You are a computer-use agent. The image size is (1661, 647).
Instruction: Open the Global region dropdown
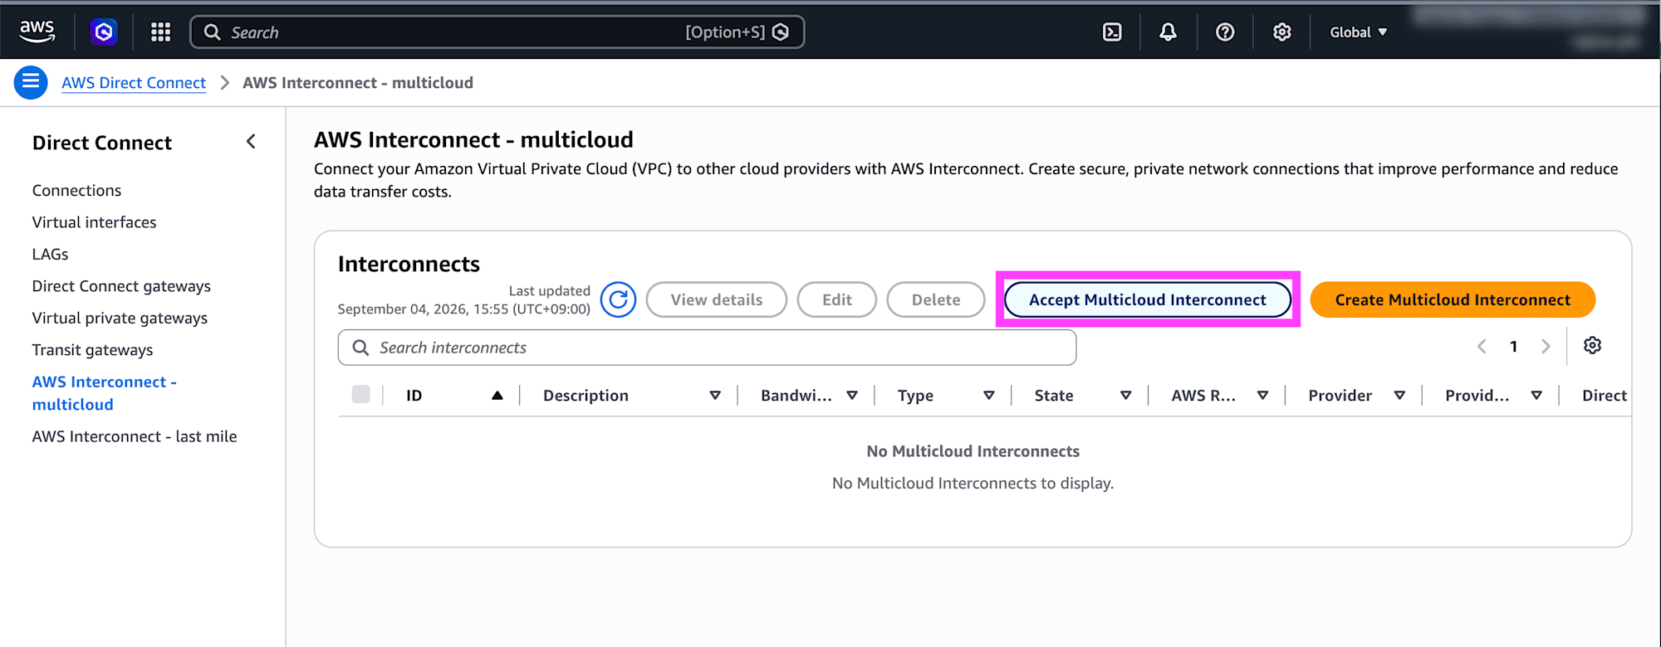click(1359, 32)
